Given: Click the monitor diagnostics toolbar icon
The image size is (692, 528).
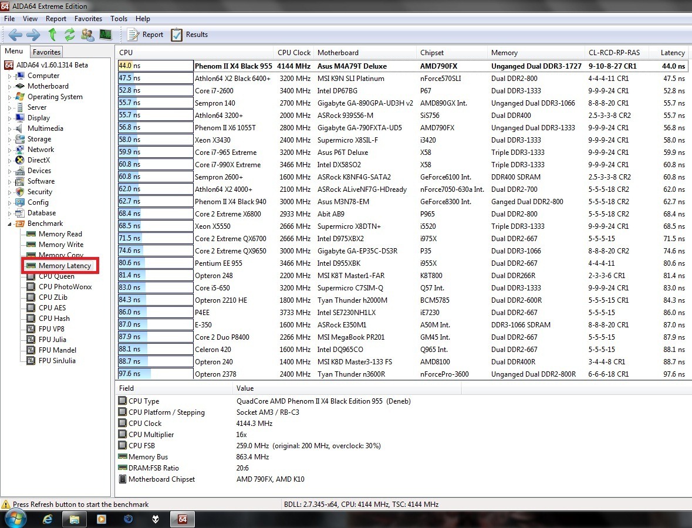Looking at the screenshot, I should [x=106, y=35].
